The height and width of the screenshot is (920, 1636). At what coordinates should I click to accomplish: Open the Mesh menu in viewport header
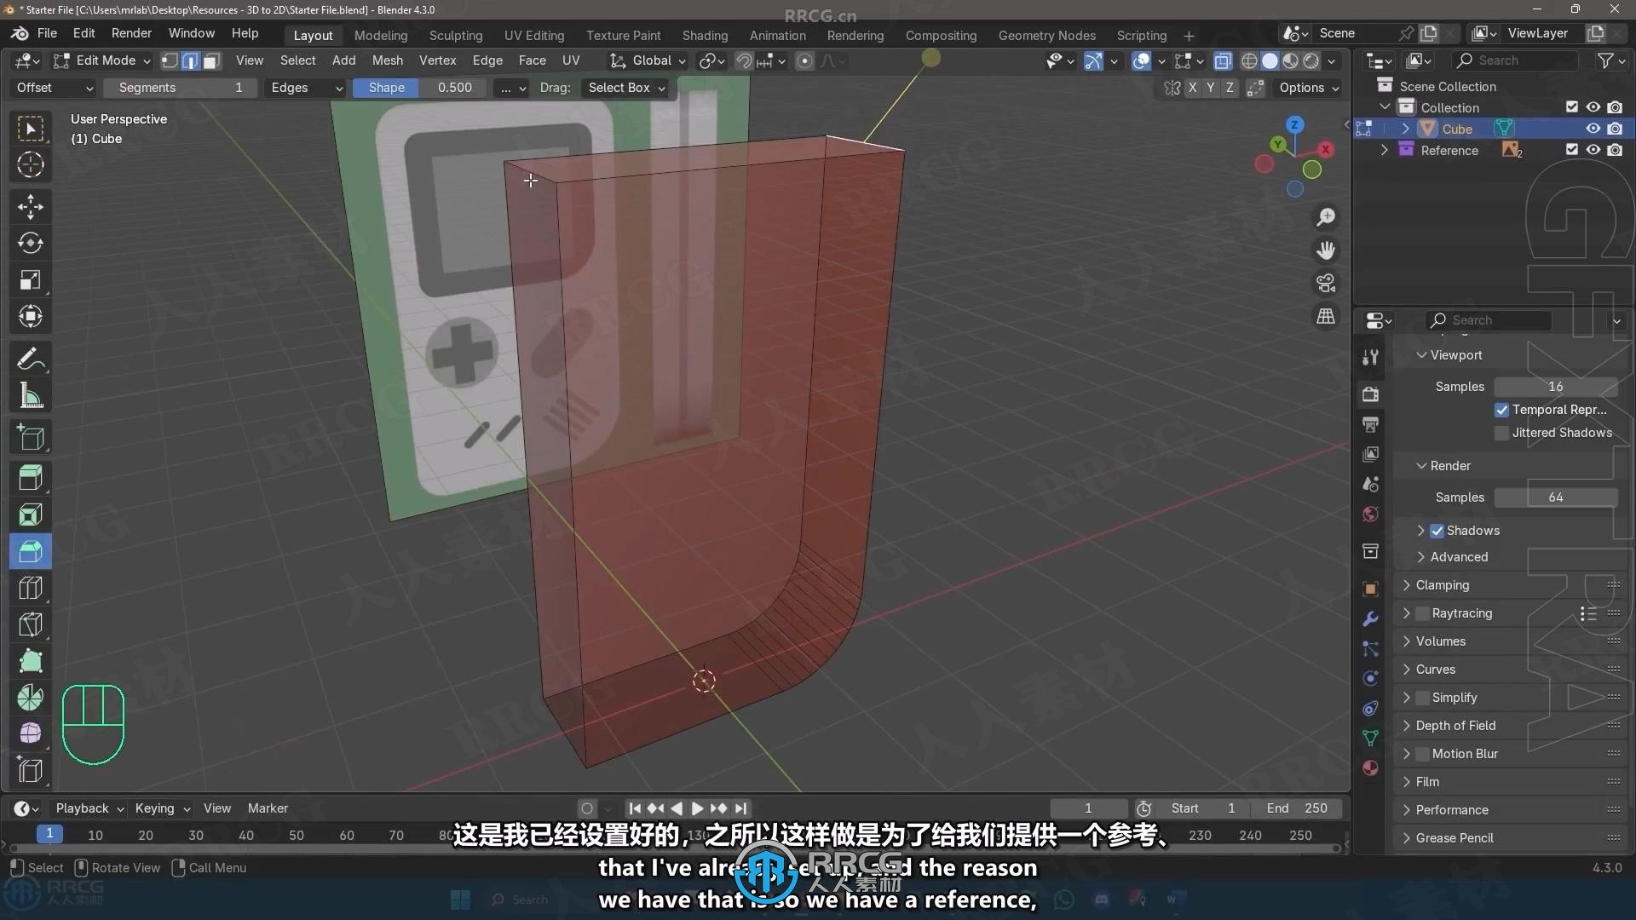click(388, 60)
